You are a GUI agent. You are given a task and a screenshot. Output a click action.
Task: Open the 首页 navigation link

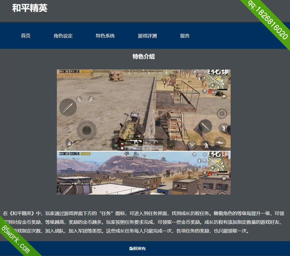click(26, 36)
